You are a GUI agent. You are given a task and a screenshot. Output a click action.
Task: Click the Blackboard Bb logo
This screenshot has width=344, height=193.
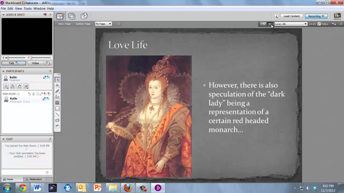pyautogui.click(x=337, y=16)
